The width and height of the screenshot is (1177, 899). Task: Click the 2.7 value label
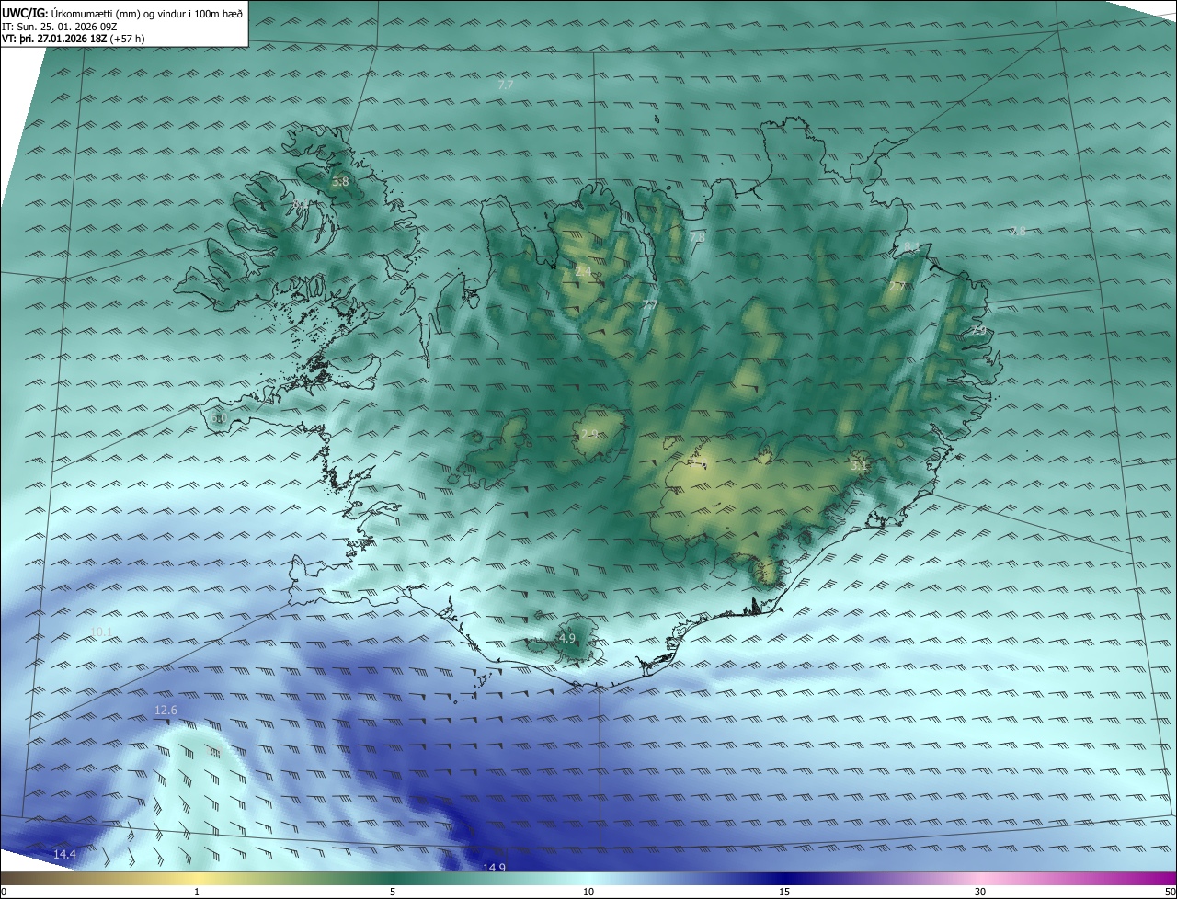[897, 287]
